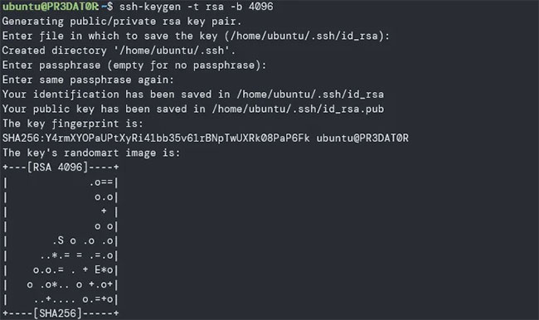Click the 'Enter same passphrase again' line
Viewport: 539px width, 320px height.
click(x=88, y=80)
